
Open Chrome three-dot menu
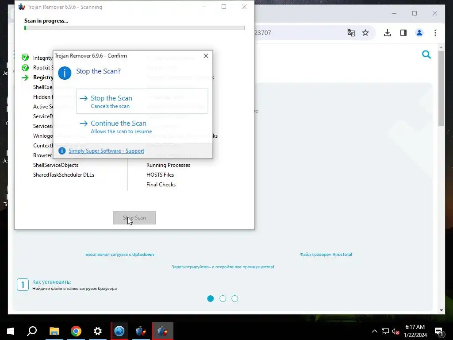(435, 33)
